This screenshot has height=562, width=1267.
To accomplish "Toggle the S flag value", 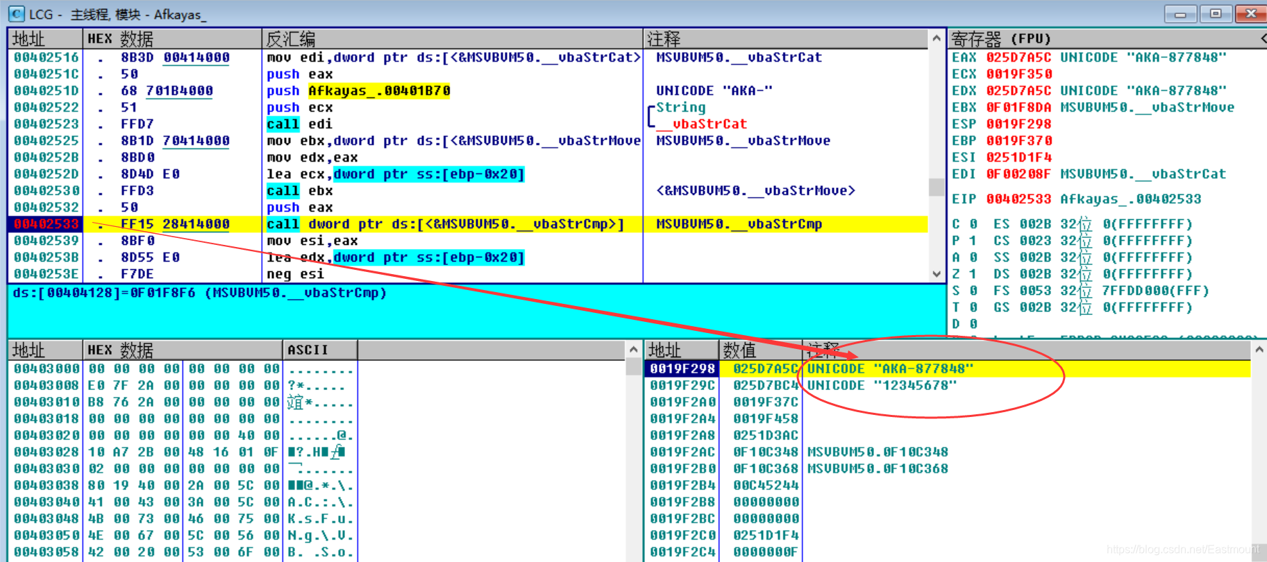I will [x=973, y=291].
